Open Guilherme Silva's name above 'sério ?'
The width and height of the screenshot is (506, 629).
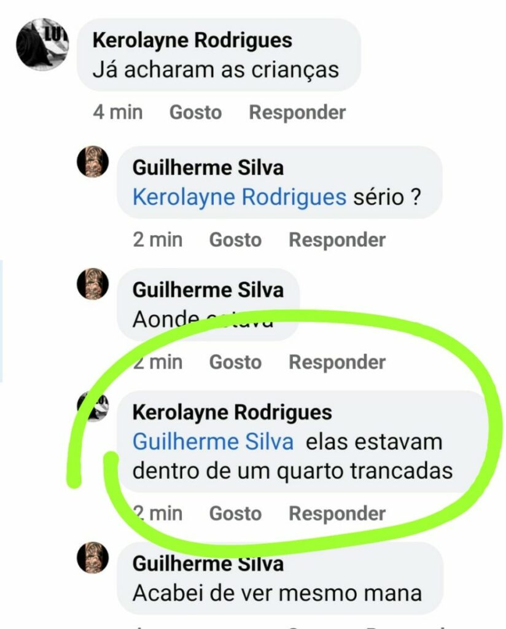tap(208, 168)
